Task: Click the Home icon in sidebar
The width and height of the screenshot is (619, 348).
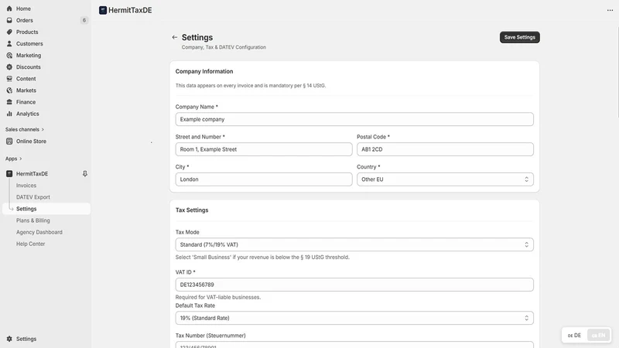Action: [9, 9]
